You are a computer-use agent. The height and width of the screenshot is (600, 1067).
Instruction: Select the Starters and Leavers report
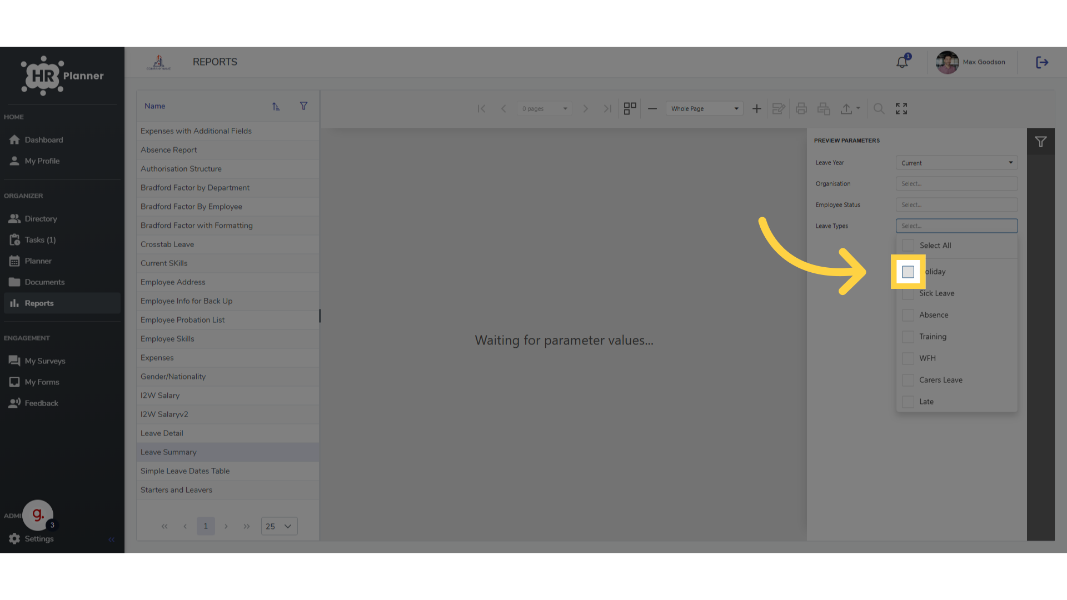(227, 490)
